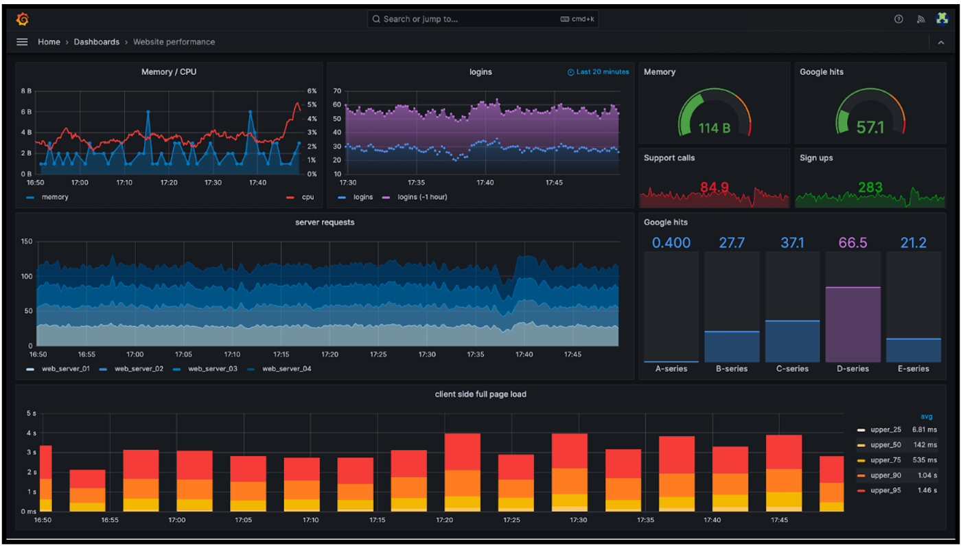Image resolution: width=961 pixels, height=546 pixels.
Task: Click the B-series bar label
Action: click(x=732, y=369)
